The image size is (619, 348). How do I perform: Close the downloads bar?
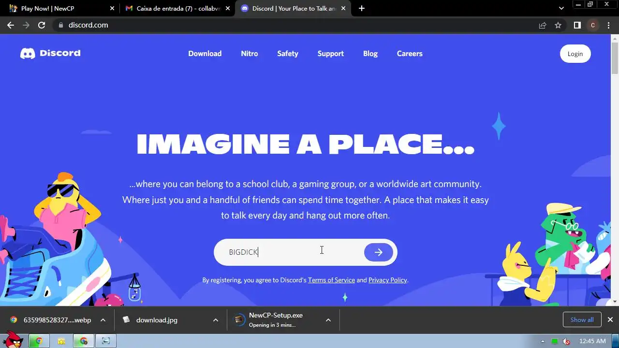click(610, 319)
